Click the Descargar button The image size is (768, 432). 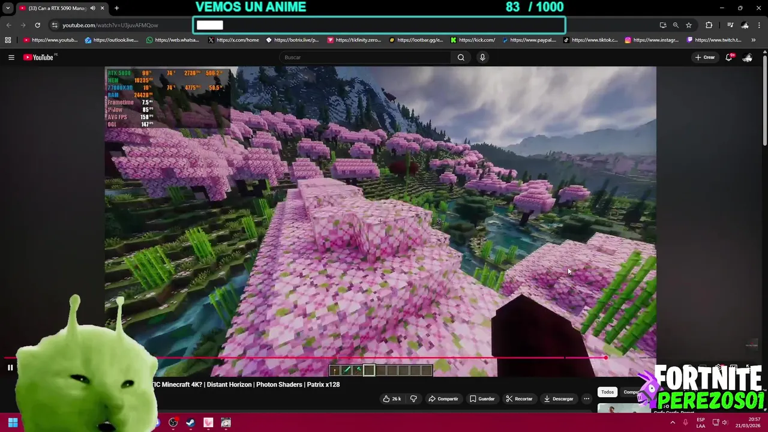click(559, 398)
